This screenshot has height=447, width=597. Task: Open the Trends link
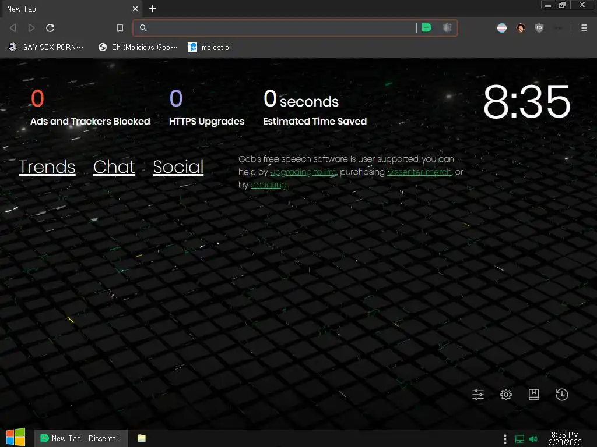click(47, 167)
